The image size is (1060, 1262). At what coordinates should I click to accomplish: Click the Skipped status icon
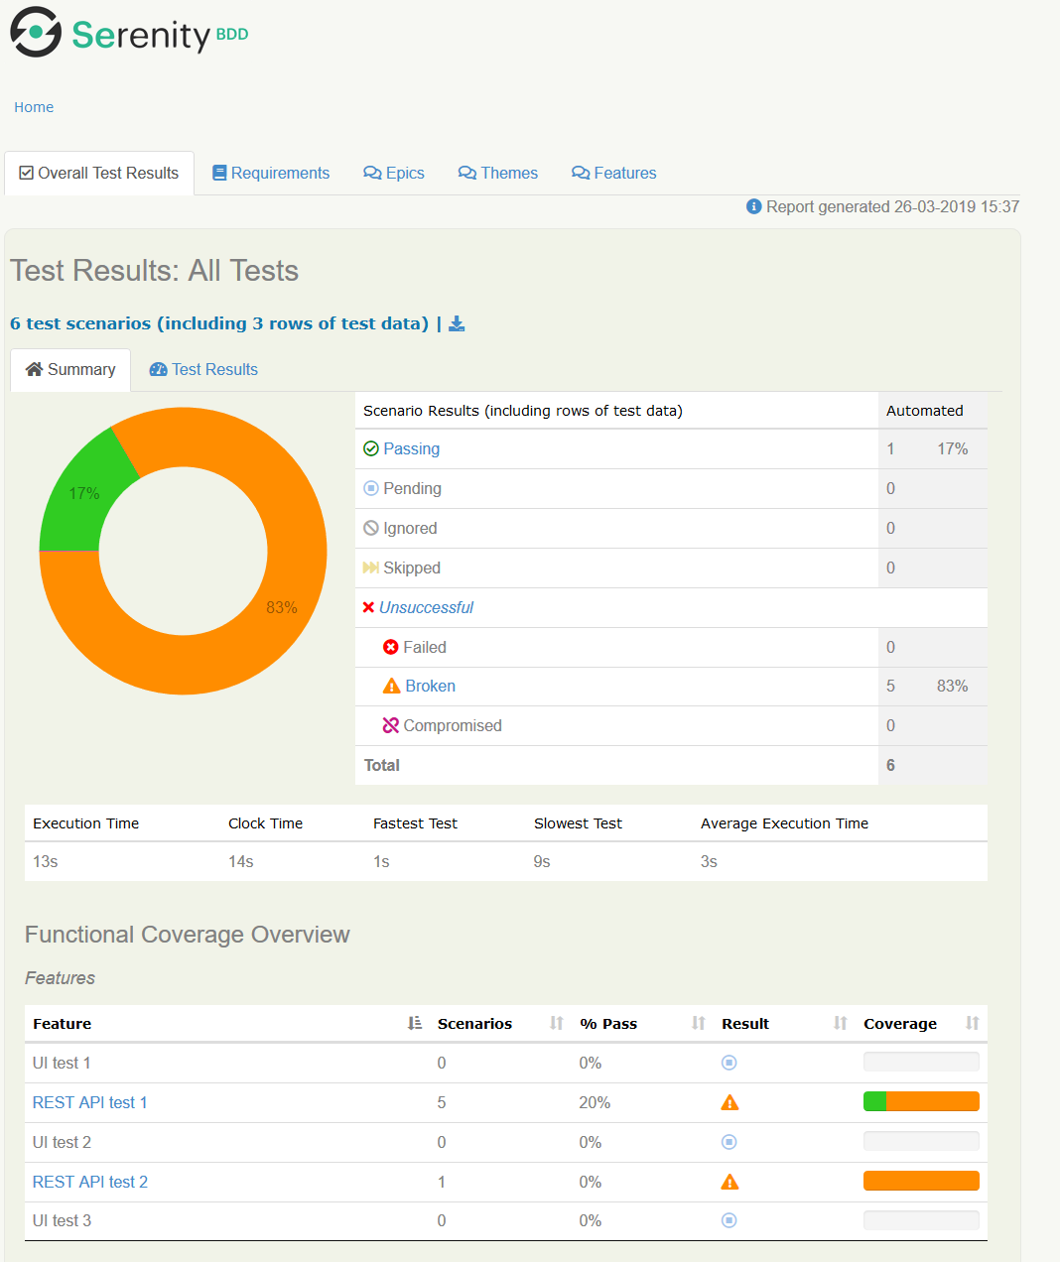[369, 568]
